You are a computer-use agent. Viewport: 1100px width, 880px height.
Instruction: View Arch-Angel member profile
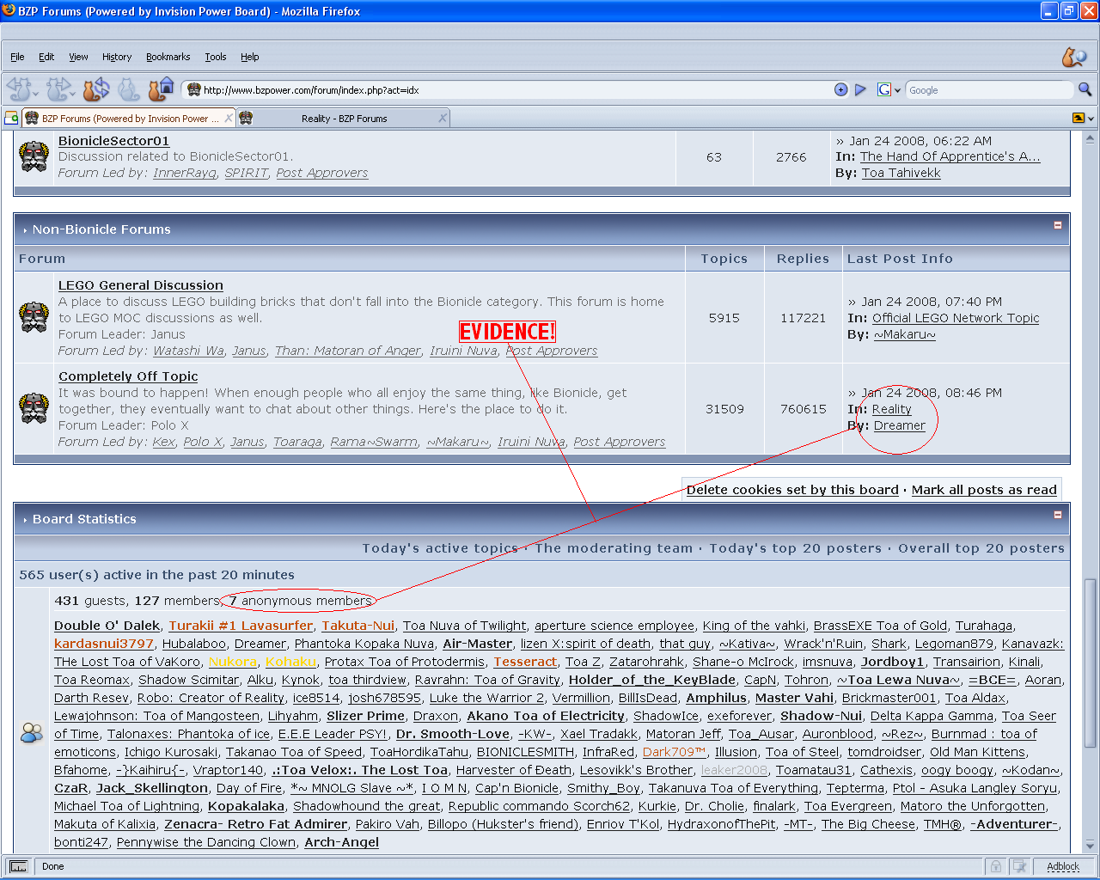coord(341,842)
